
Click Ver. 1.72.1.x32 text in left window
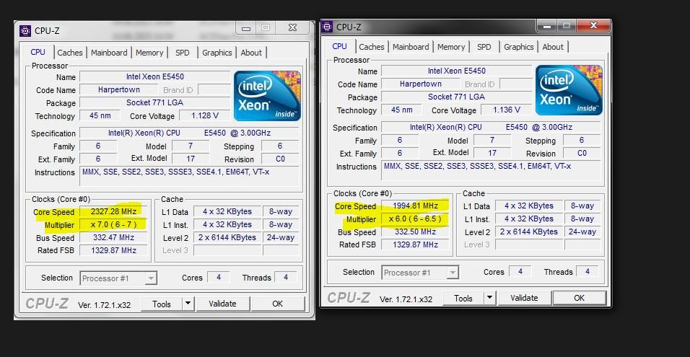click(x=104, y=305)
